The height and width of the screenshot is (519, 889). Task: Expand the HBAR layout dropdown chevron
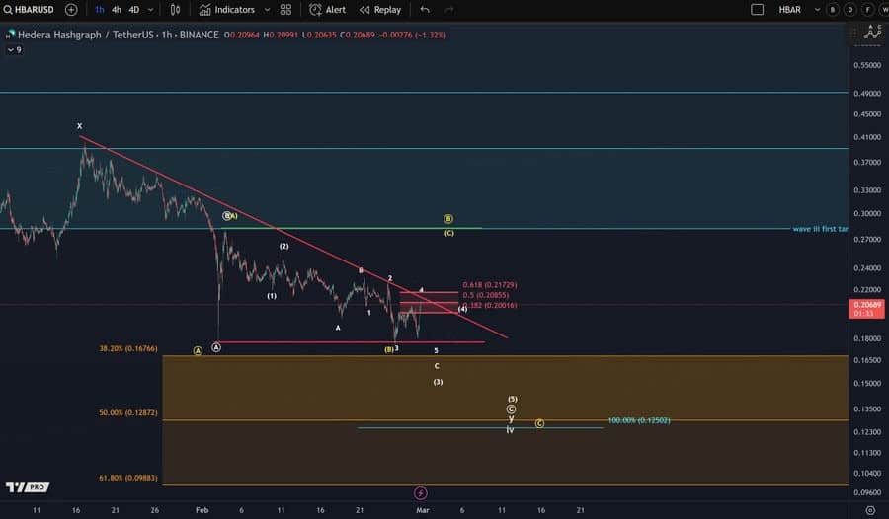click(x=817, y=10)
